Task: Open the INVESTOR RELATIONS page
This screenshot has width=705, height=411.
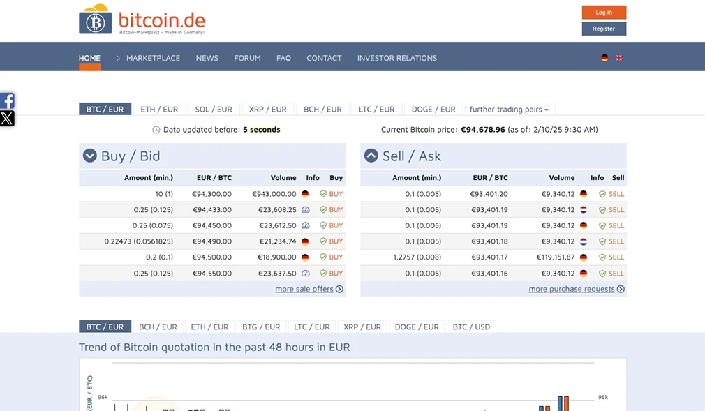Action: [x=396, y=58]
